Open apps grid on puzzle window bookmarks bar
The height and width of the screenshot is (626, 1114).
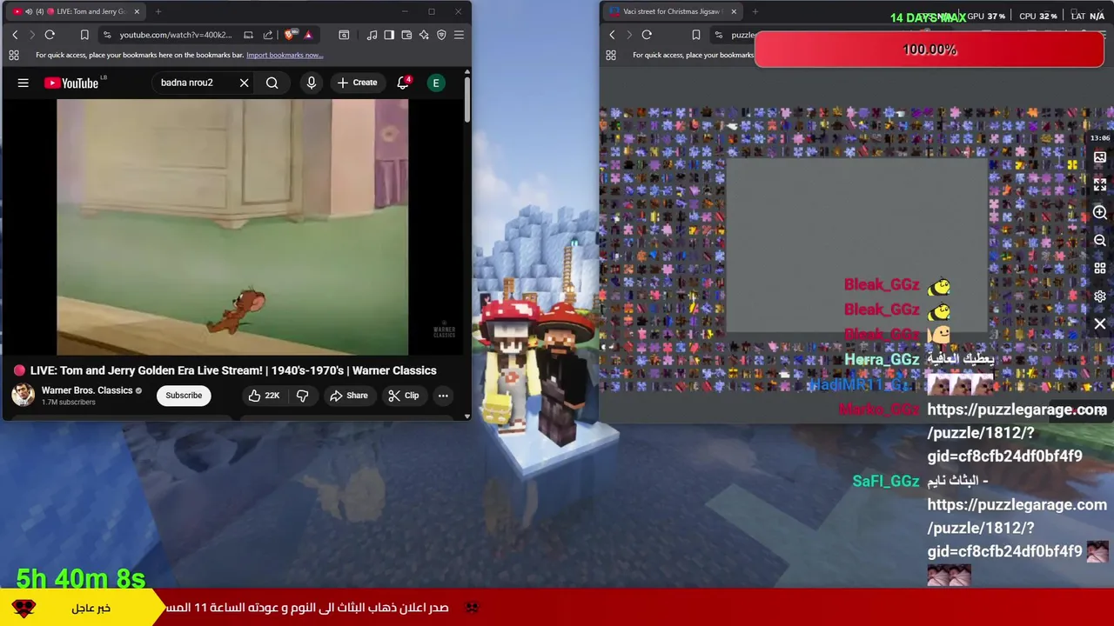coord(611,55)
